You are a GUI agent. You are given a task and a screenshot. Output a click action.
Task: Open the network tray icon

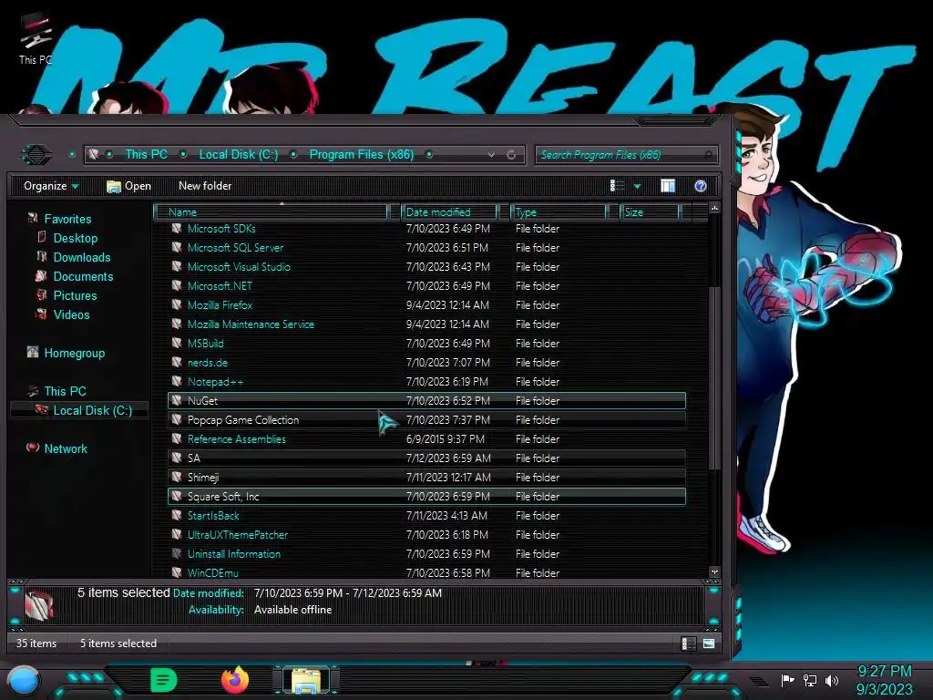tap(809, 680)
